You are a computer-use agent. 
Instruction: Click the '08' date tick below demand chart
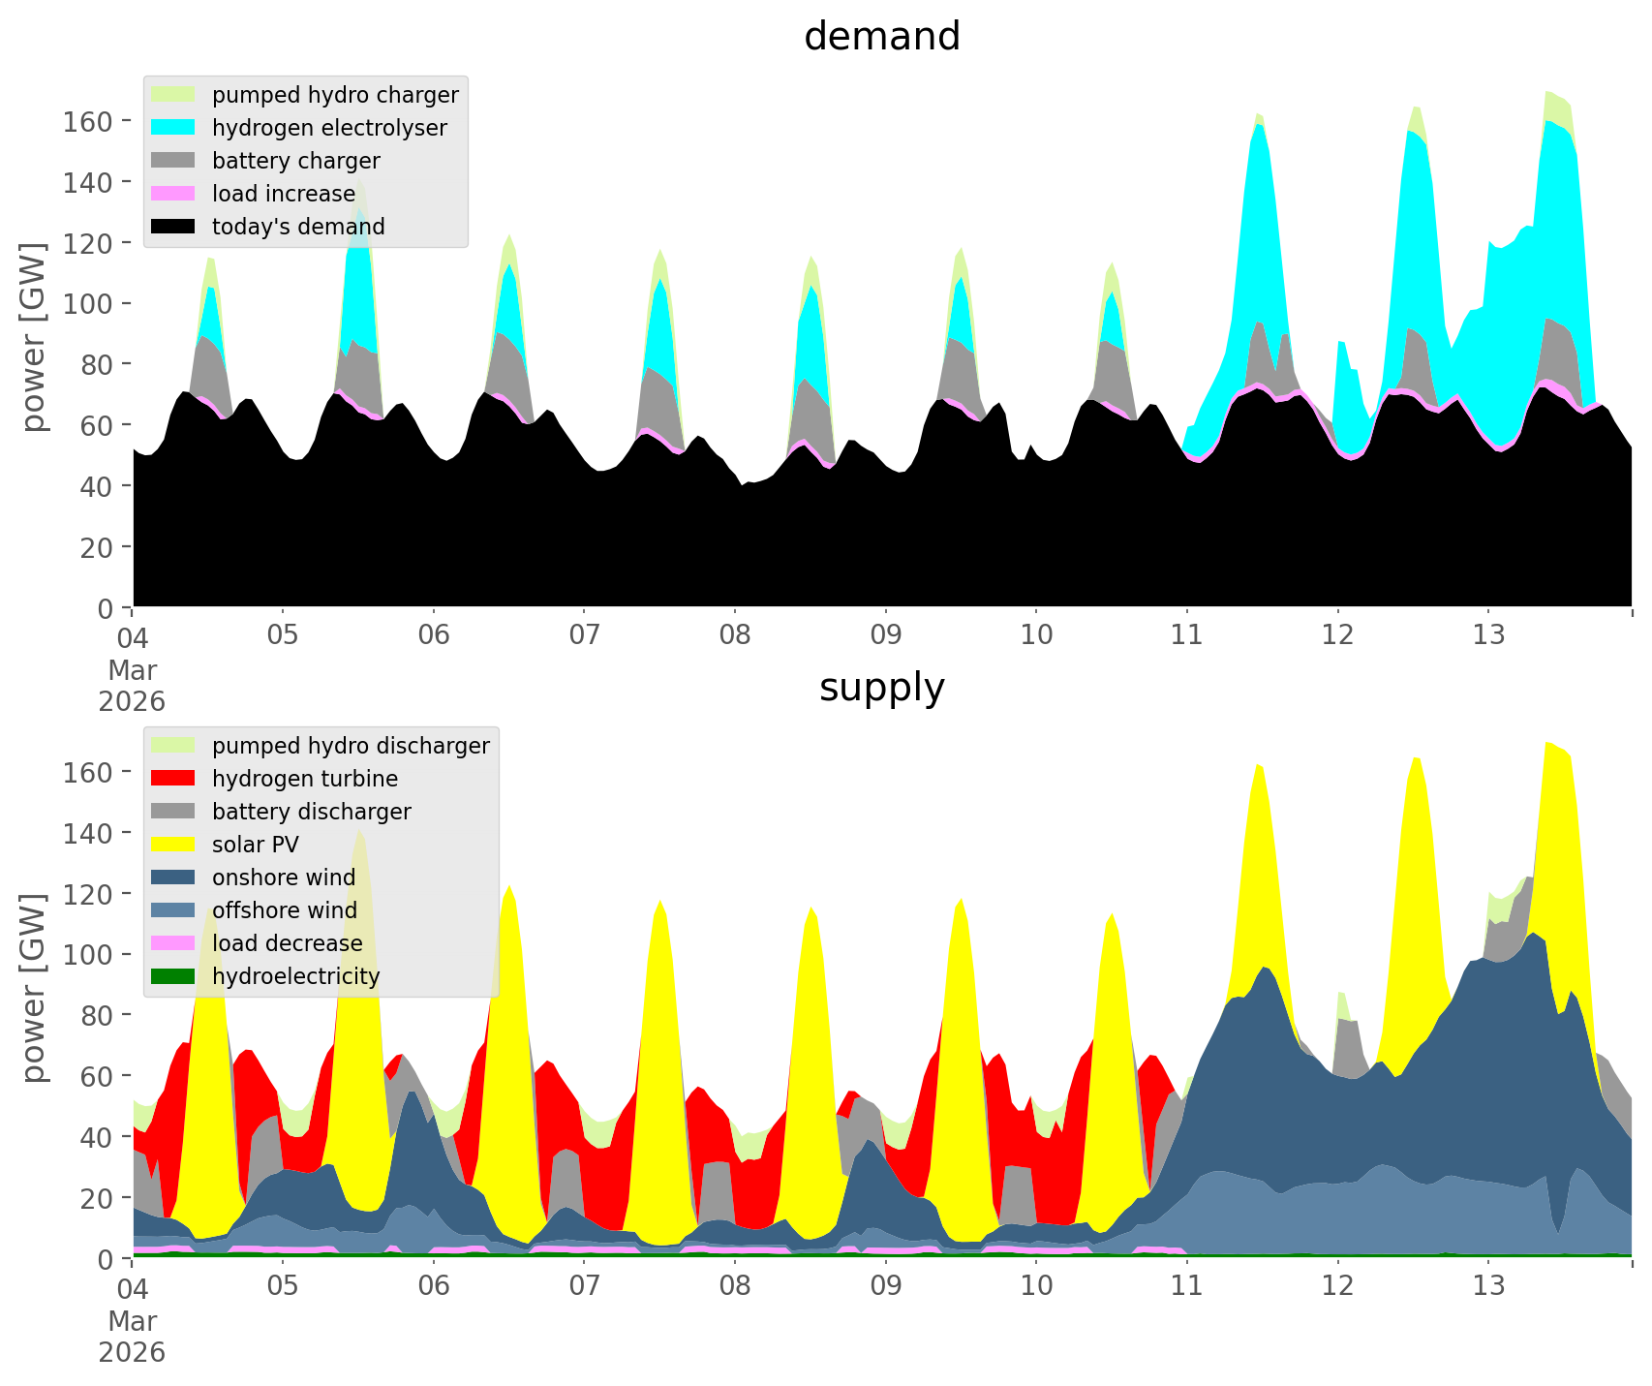735,635
